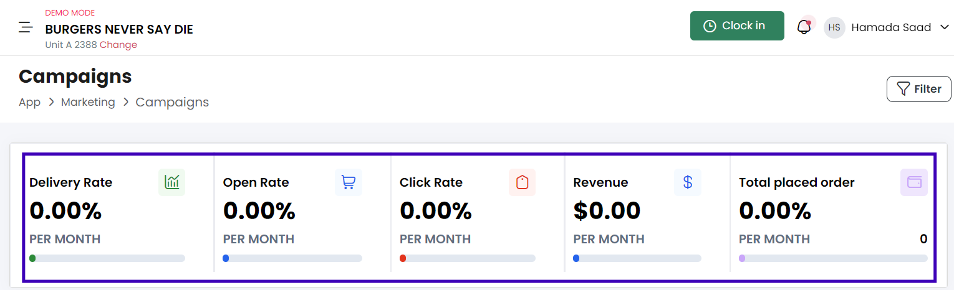954x290 pixels.
Task: Click the Delivery Rate chart icon
Action: [x=171, y=182]
